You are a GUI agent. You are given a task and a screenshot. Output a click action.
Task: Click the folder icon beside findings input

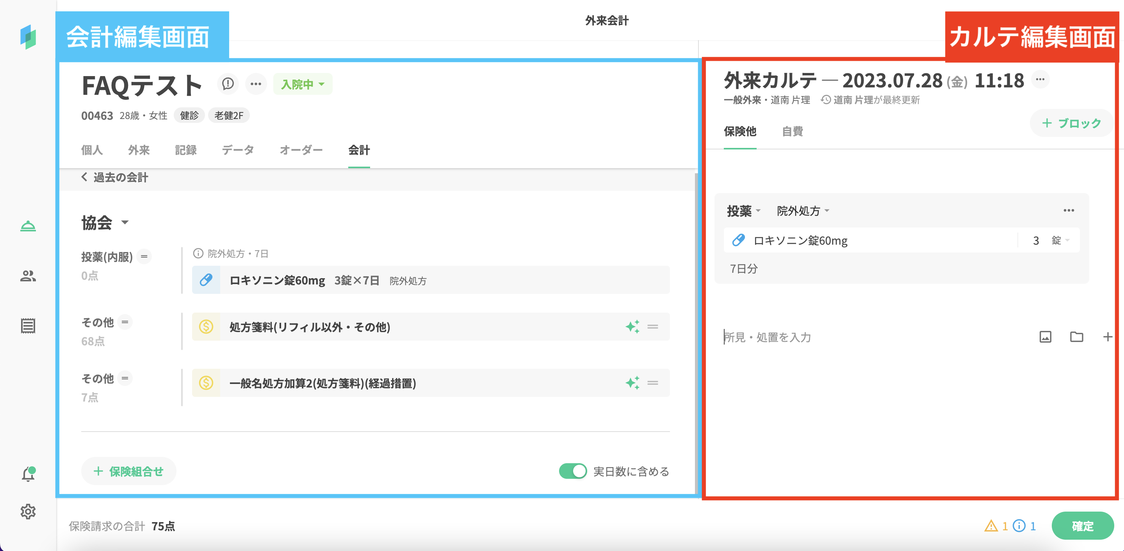coord(1076,337)
